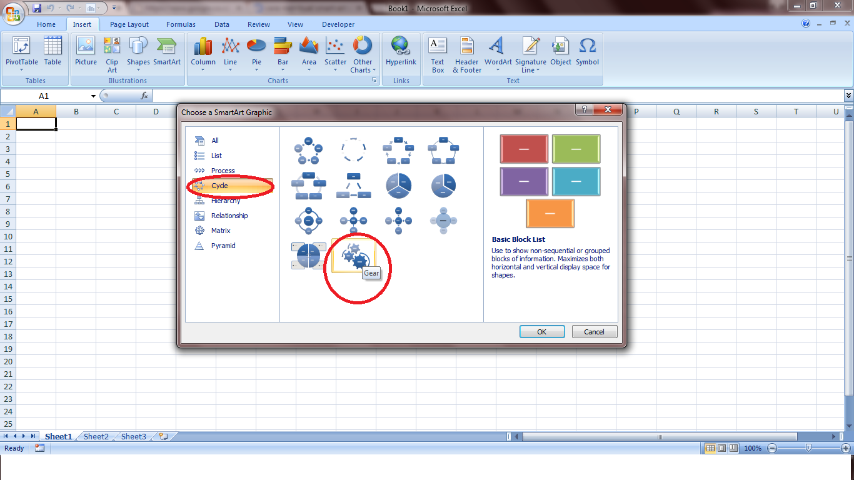The width and height of the screenshot is (854, 480).
Task: Select Normal view in status bar
Action: 710,448
